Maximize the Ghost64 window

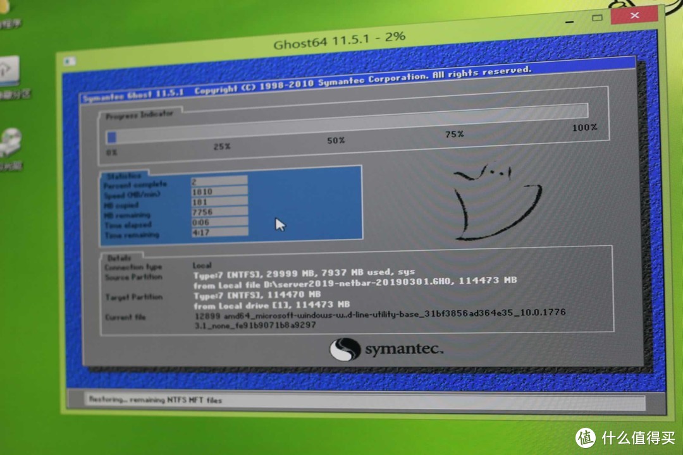(597, 18)
